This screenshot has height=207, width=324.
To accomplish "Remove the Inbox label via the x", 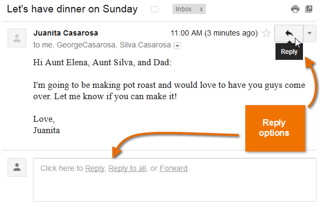I will [201, 9].
